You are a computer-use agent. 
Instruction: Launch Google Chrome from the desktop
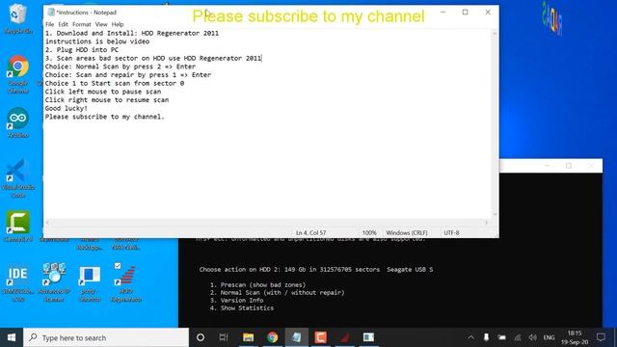pyautogui.click(x=17, y=73)
